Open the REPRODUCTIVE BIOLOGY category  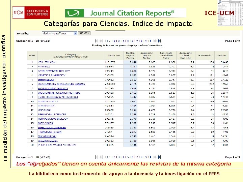(x=53, y=119)
